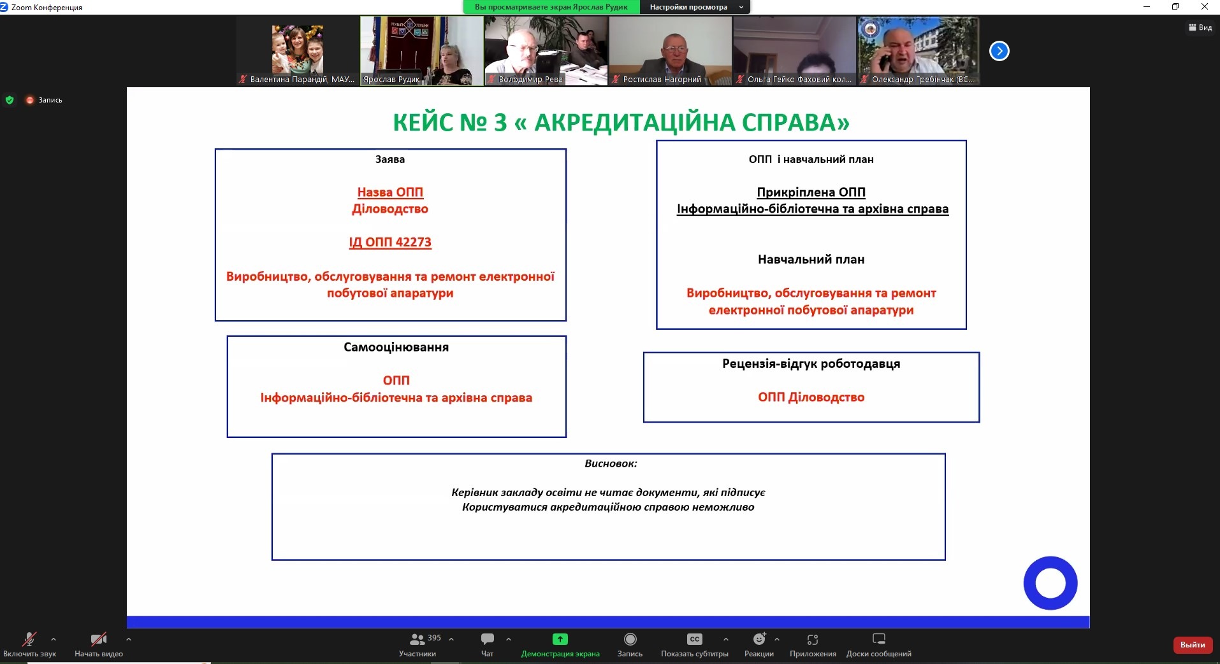The height and width of the screenshot is (664, 1220).
Task: Open the Настройки просмотра dropdown
Action: click(x=696, y=7)
